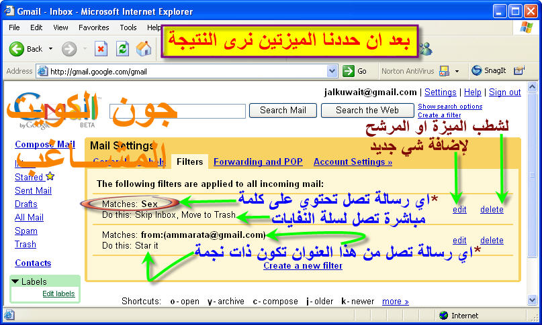Open the Trash folder

coord(26,245)
